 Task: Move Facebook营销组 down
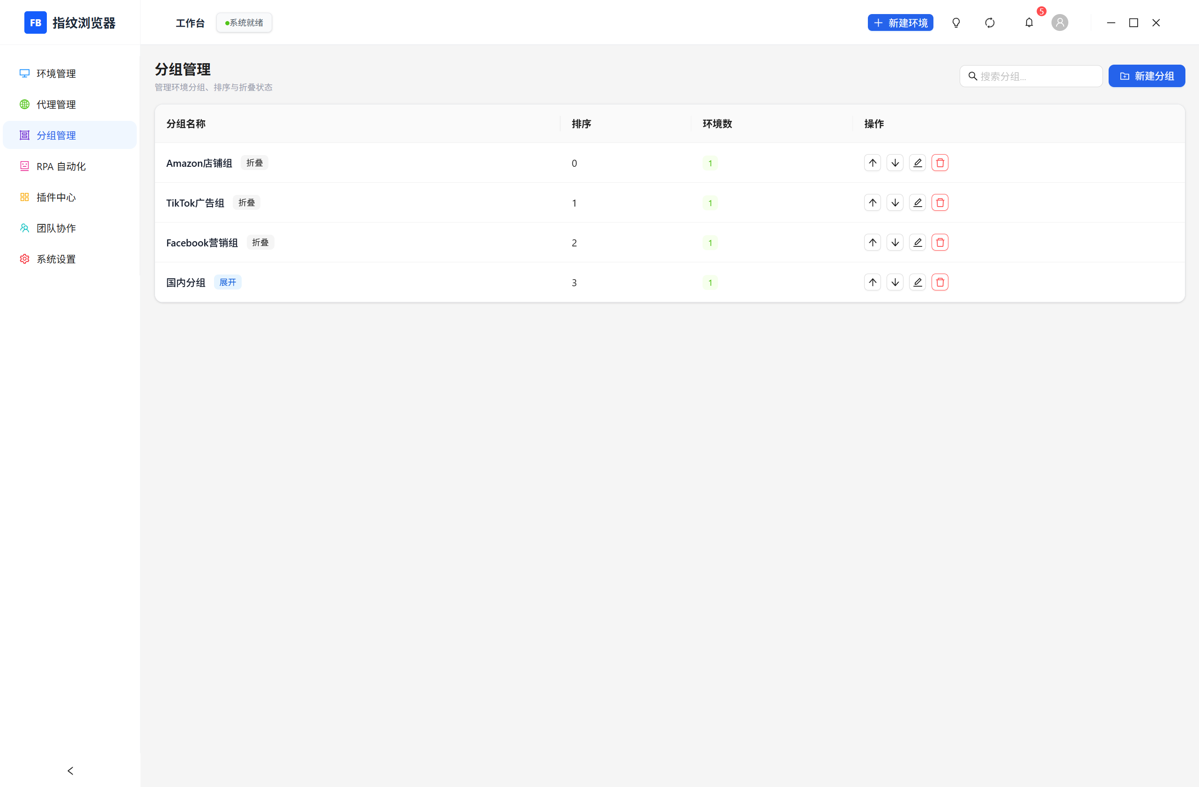tap(895, 242)
